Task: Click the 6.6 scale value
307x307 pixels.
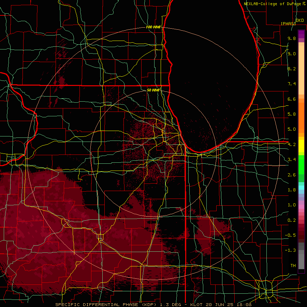Action: [x=292, y=99]
